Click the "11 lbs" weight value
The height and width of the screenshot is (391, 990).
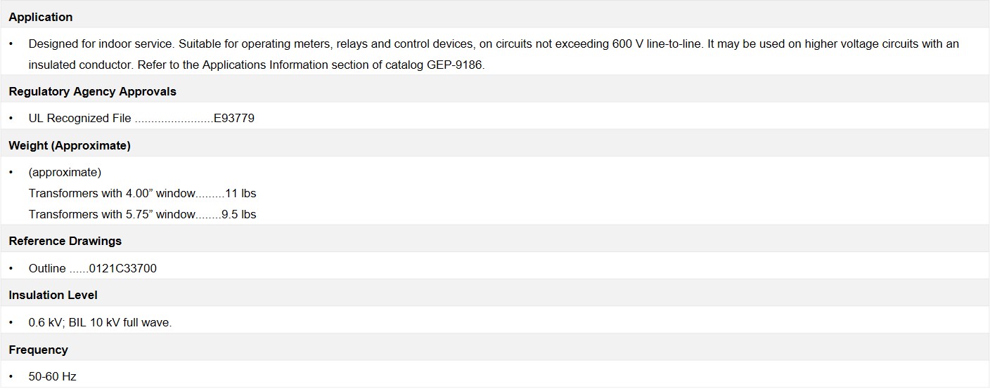[x=240, y=193]
